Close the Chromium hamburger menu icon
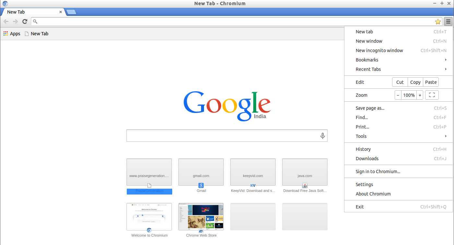The height and width of the screenshot is (245, 454). pos(448,22)
